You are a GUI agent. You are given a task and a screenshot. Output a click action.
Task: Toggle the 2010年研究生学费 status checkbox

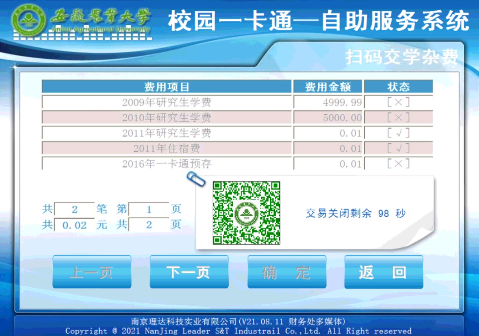click(398, 118)
